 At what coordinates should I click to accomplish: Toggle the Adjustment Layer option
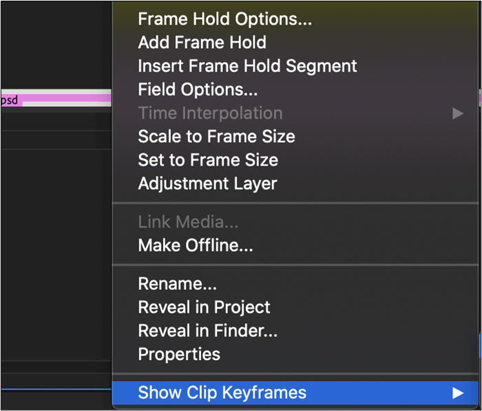207,184
